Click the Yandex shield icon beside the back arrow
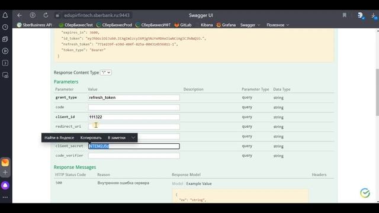The image size is (379, 213). pos(33,15)
